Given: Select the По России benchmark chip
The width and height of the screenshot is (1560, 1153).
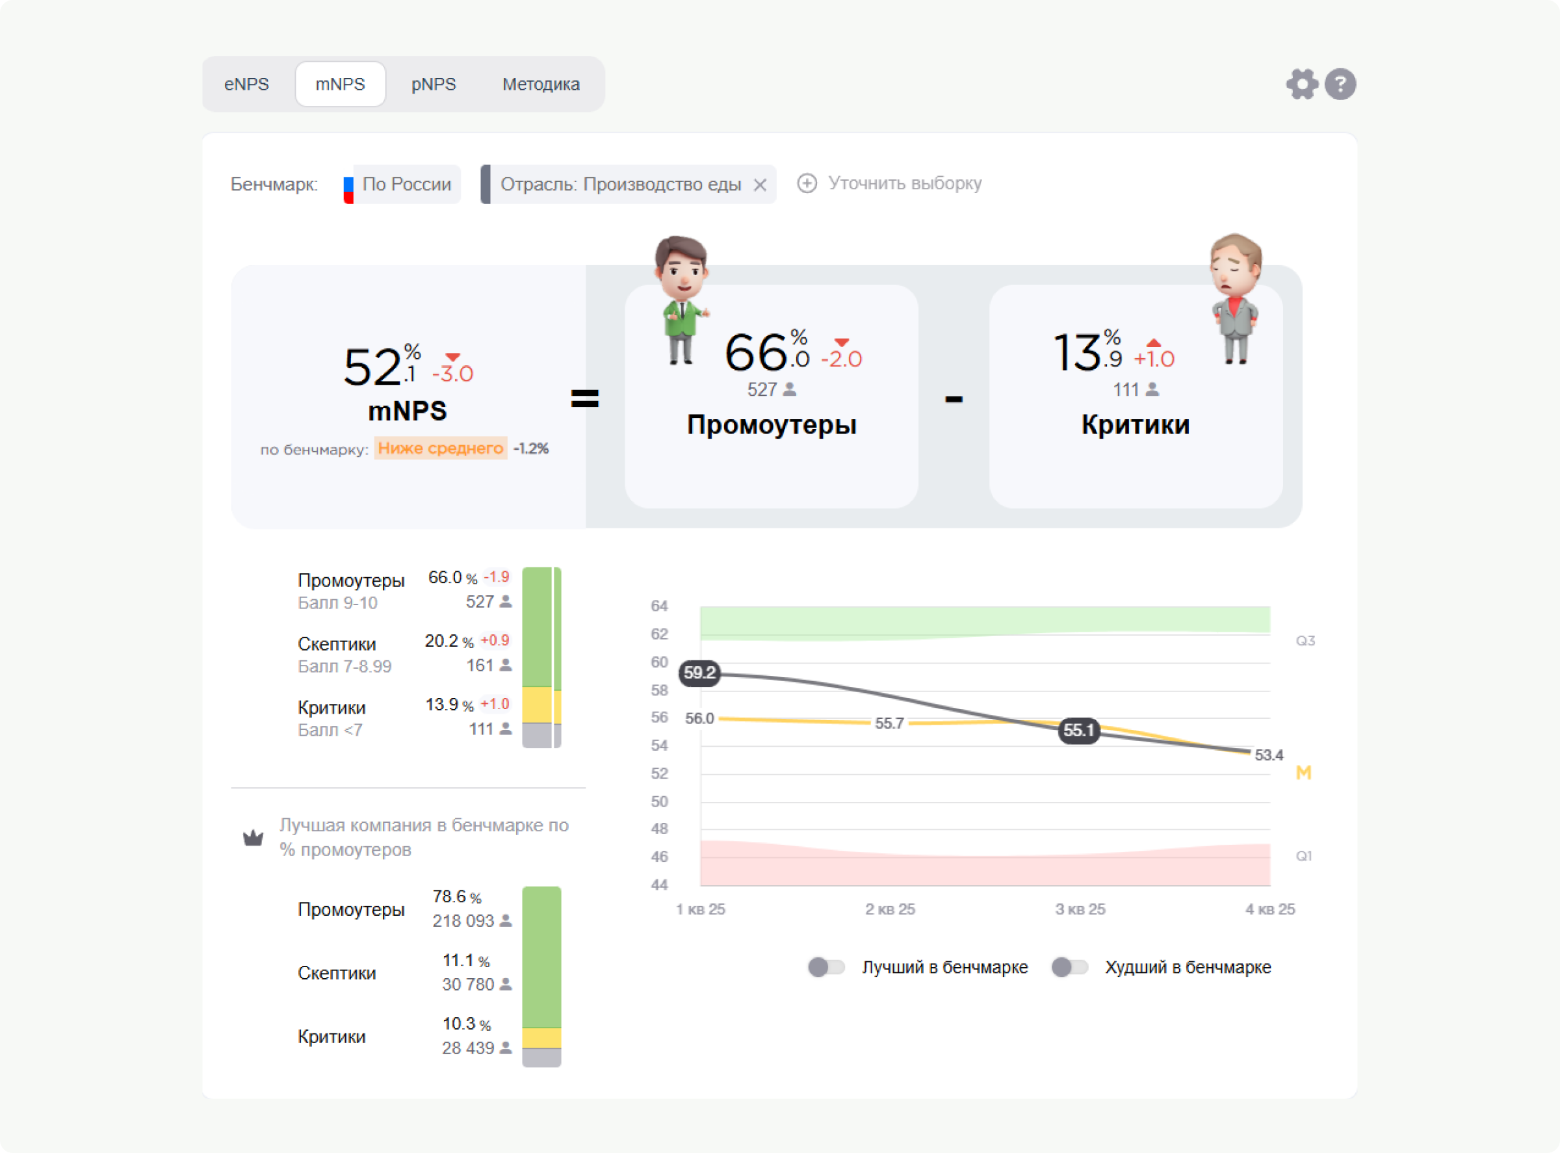Looking at the screenshot, I should pos(406,184).
